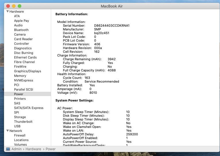220x156 pixels.
Task: Open the Diagnostics section
Action: [x=23, y=48]
